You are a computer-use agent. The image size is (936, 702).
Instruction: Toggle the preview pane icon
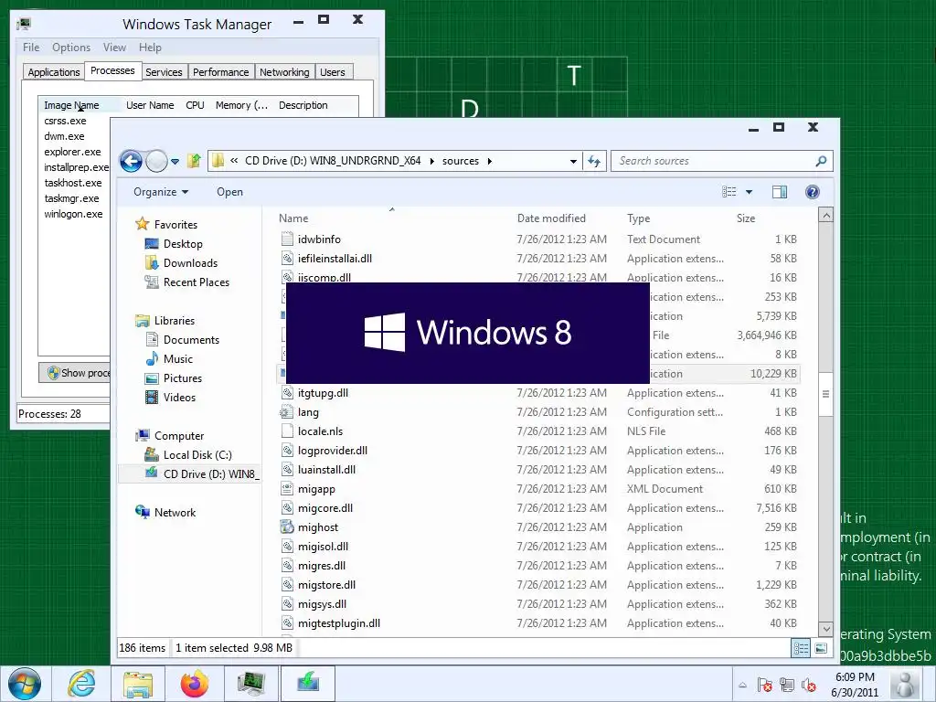pyautogui.click(x=780, y=192)
